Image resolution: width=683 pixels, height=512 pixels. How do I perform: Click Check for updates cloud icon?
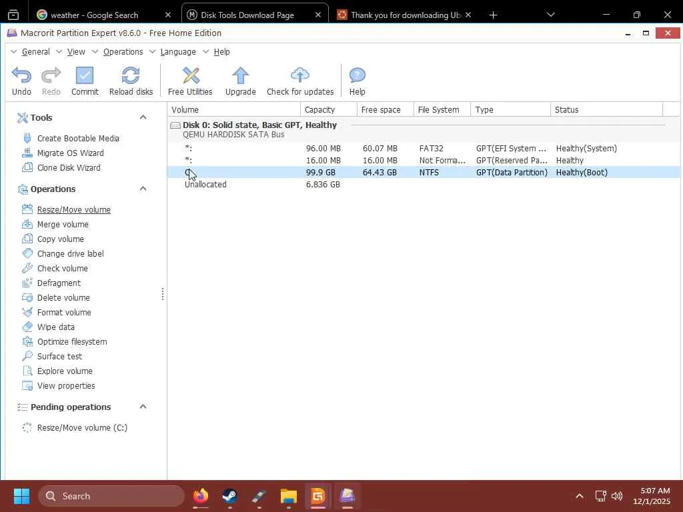[299, 76]
